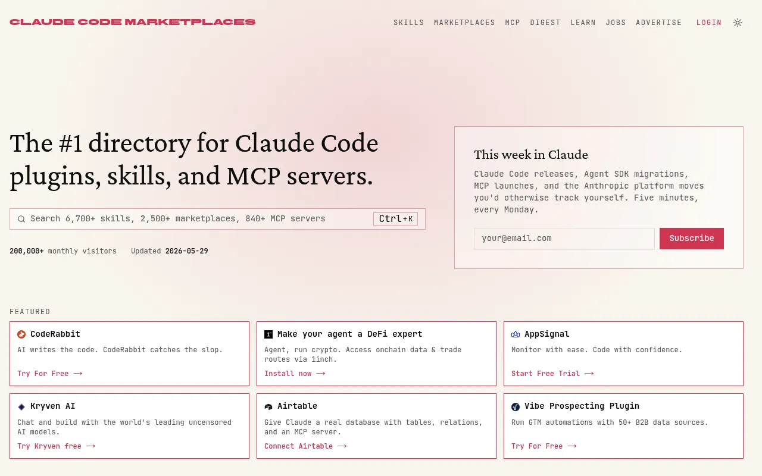Click the Subscribe button
762x476 pixels.
pyautogui.click(x=692, y=239)
